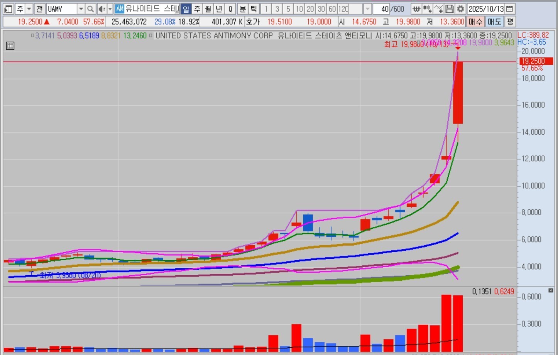
Task: Click the magnifier stock search icon
Action: point(90,9)
